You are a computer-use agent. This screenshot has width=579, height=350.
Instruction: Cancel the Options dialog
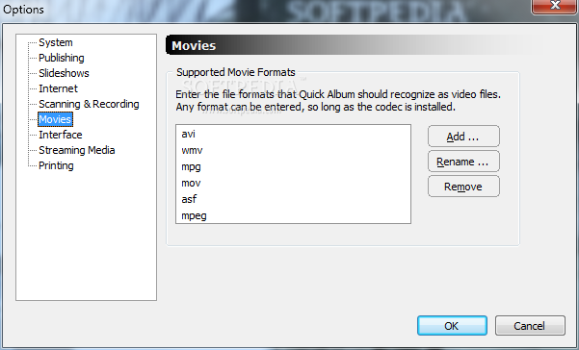click(x=530, y=326)
